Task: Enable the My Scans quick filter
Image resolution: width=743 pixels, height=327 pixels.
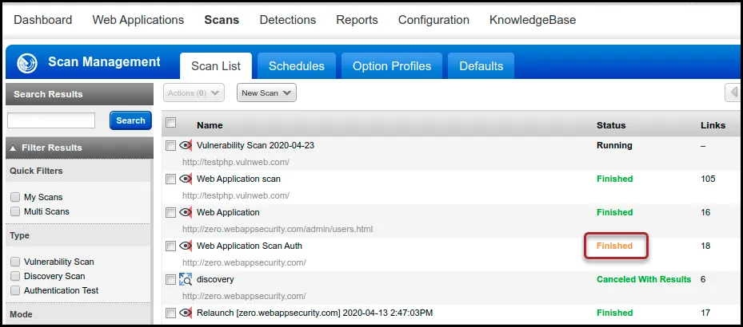Action: (x=15, y=197)
